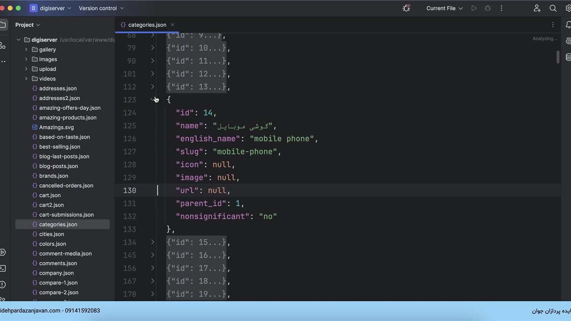Click the Debug bug icon beside Run
This screenshot has width=571, height=321.
click(x=488, y=8)
